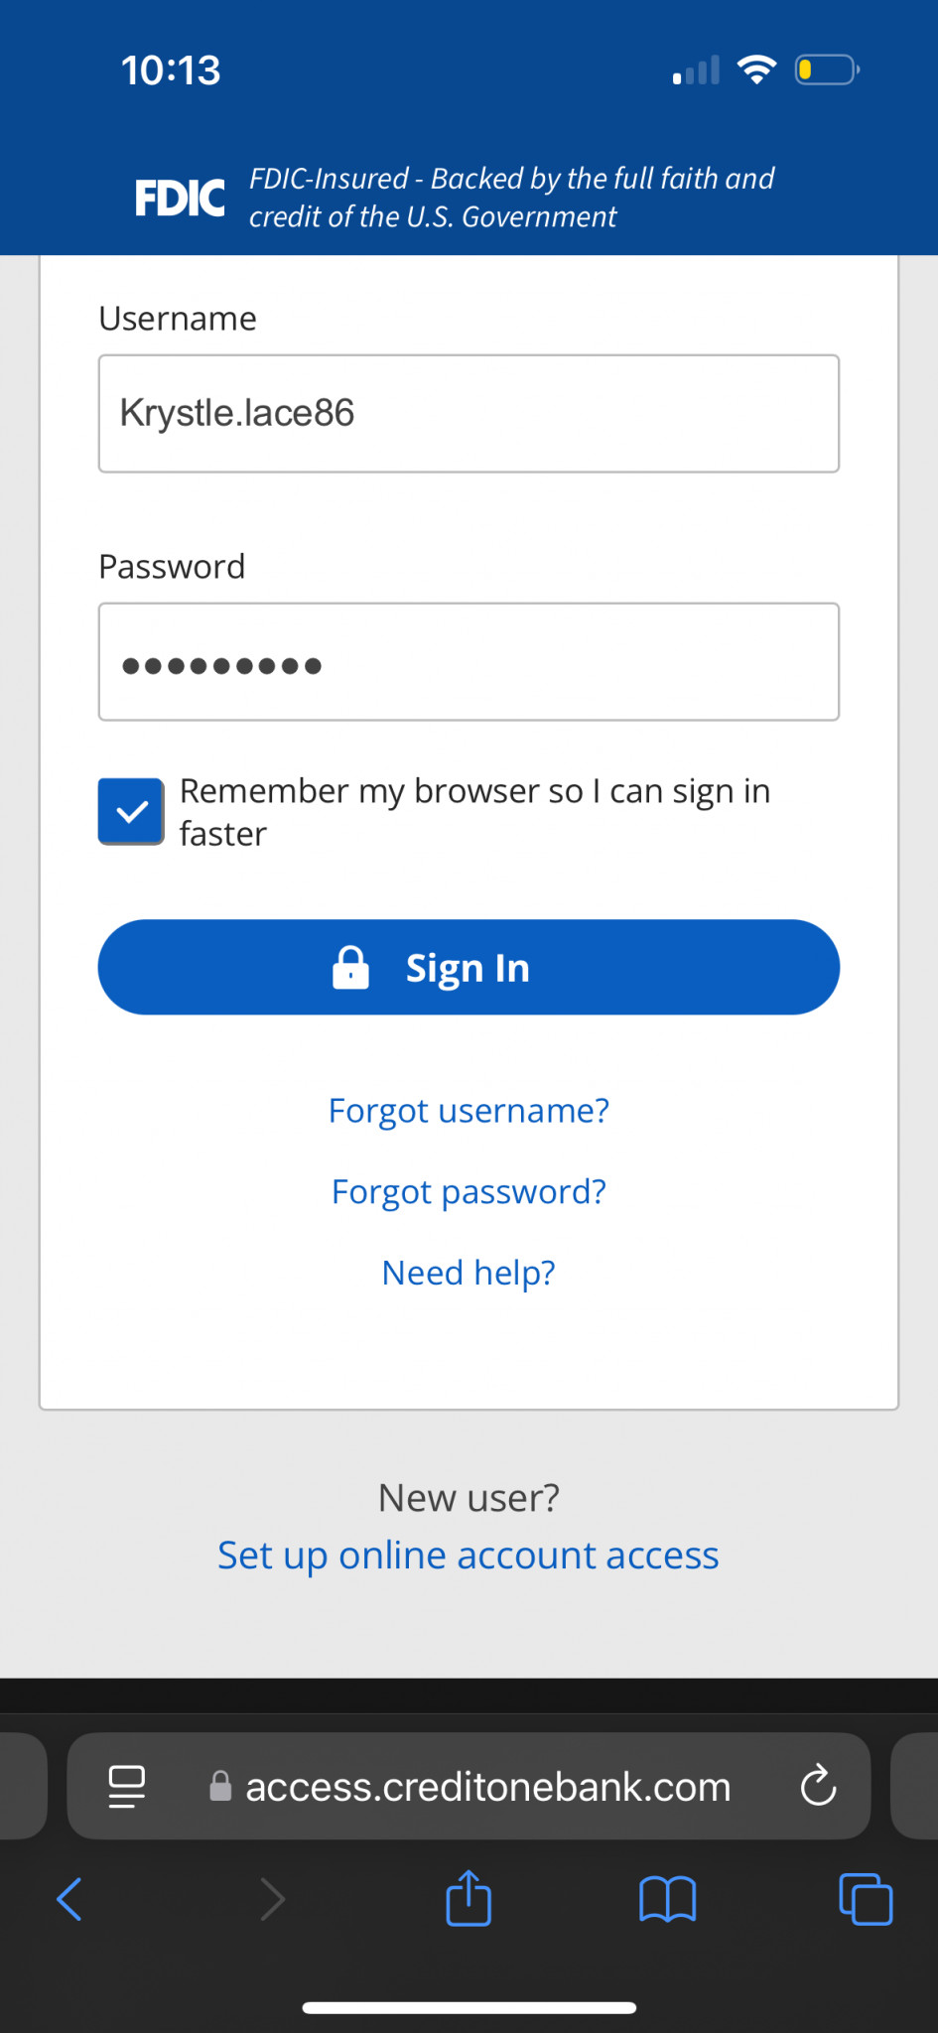Image resolution: width=938 pixels, height=2033 pixels.
Task: Tap the Need help link
Action: (469, 1273)
